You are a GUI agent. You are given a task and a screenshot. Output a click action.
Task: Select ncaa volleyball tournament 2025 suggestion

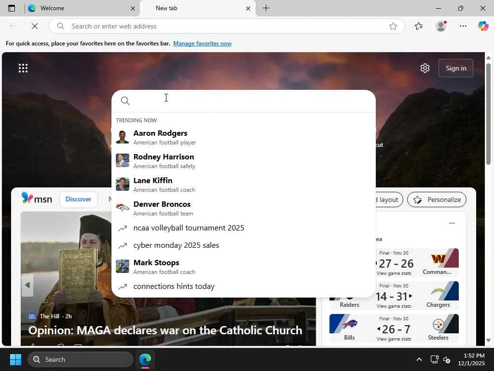(244, 228)
